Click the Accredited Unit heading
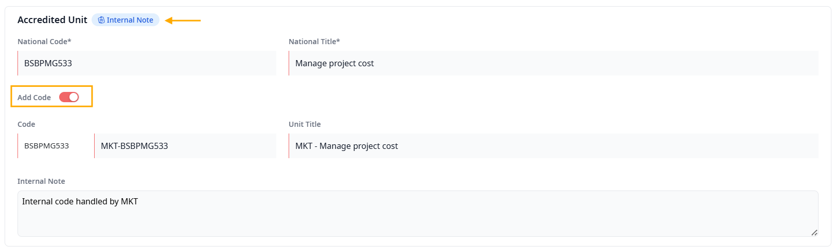834x247 pixels. click(x=52, y=20)
